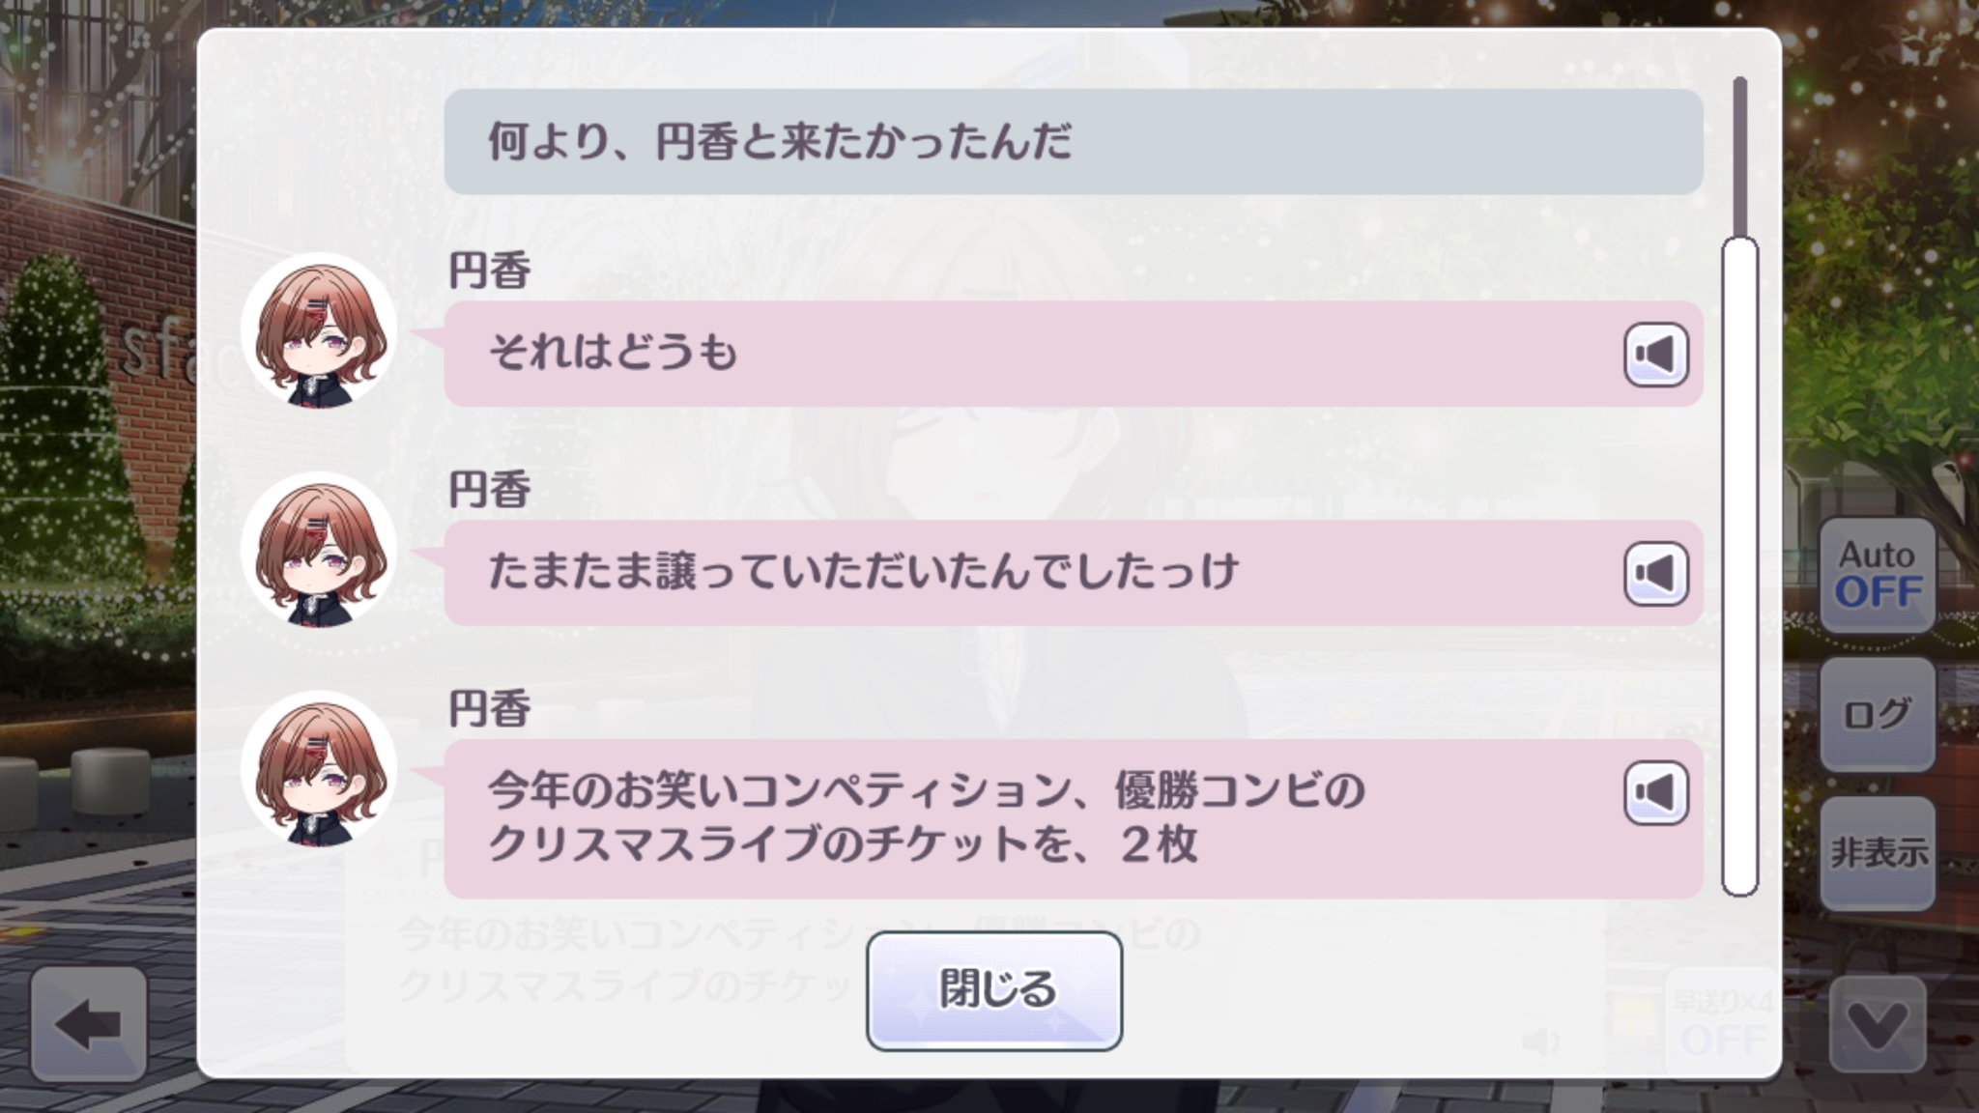Click 円香 avatar beside 今年のお笑い line
The height and width of the screenshot is (1113, 1979).
(x=319, y=769)
